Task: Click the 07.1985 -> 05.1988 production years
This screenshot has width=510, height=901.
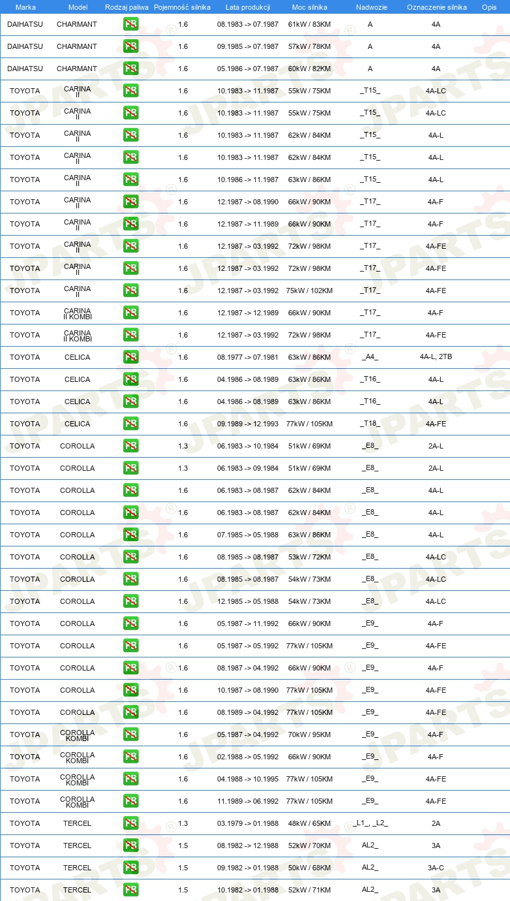Action: pos(248,535)
